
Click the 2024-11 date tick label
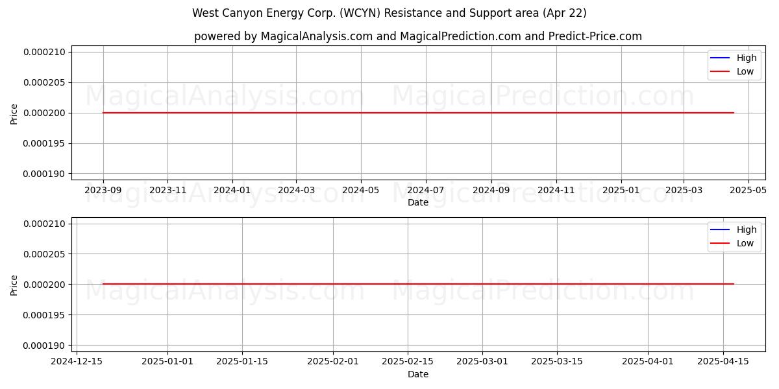tap(556, 191)
